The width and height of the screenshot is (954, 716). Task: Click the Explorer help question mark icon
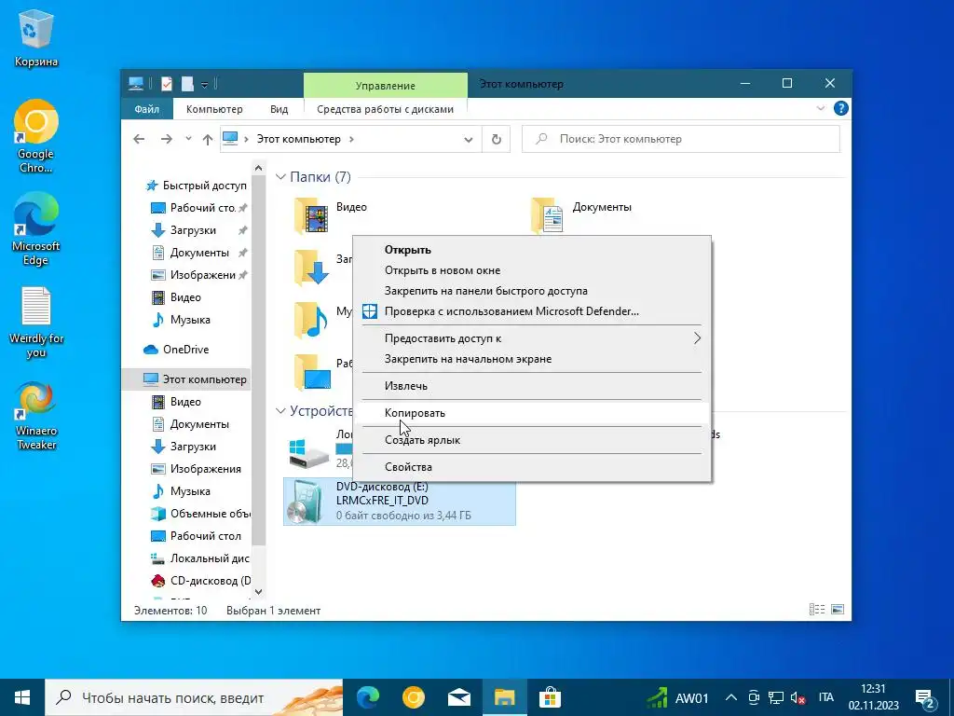(841, 108)
